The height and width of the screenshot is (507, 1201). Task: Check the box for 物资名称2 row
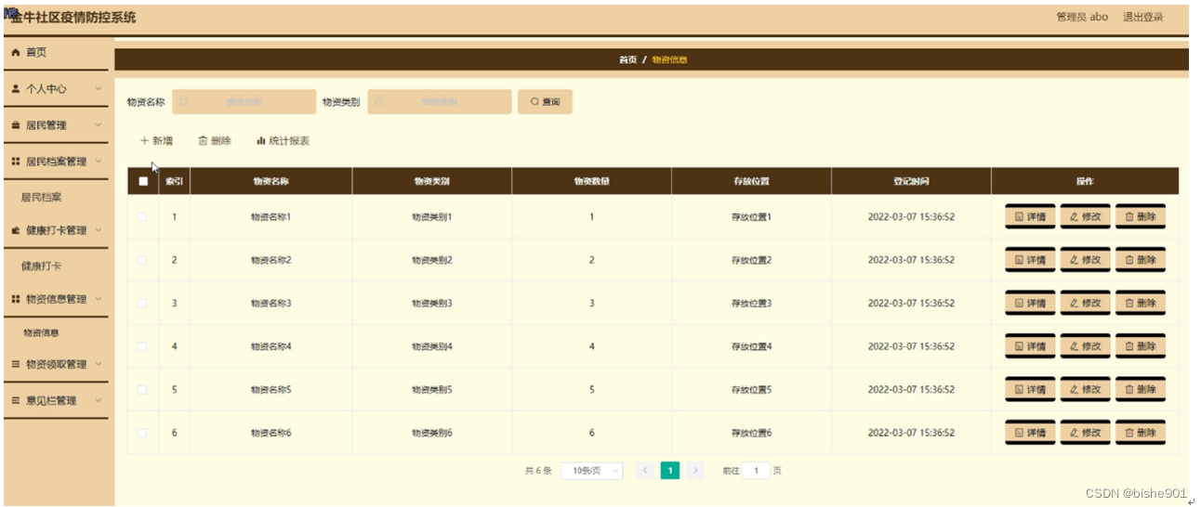click(142, 260)
